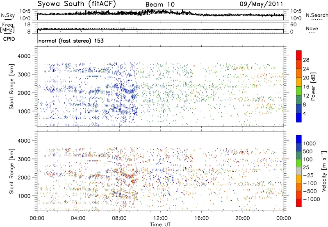Screen dimensions: 328x227
Task: Click 'Slant Range [km]' label of the velocity panel
Action: pyautogui.click(x=11, y=171)
